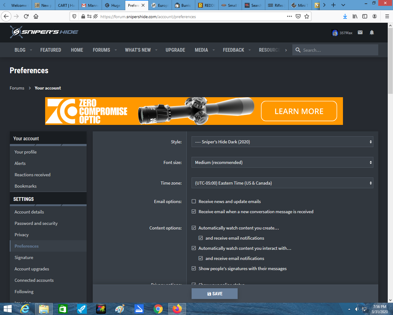This screenshot has width=393, height=315.
Task: Open Firefox downloads arrow
Action: click(345, 16)
